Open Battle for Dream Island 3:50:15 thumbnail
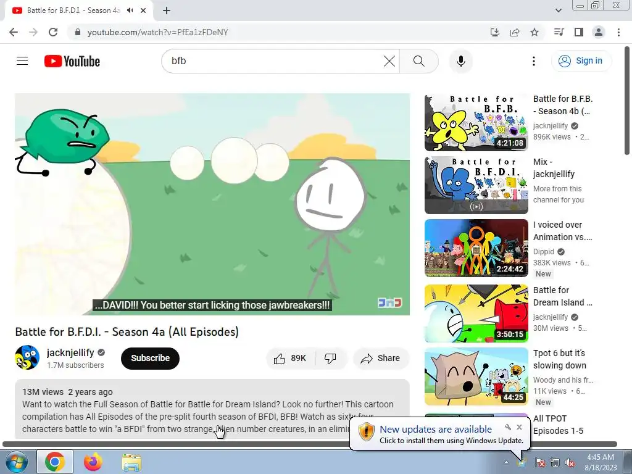 [476, 314]
